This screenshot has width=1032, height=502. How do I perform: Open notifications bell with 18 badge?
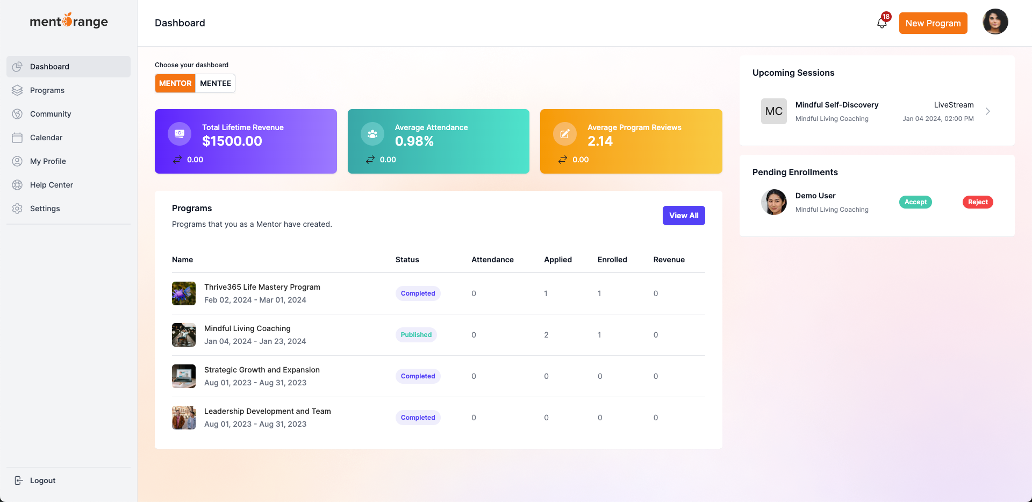pyautogui.click(x=883, y=21)
